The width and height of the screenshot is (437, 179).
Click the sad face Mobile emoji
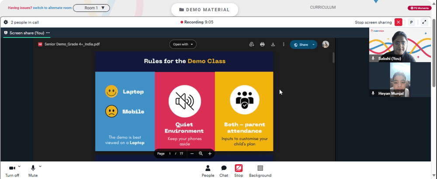pos(111,111)
